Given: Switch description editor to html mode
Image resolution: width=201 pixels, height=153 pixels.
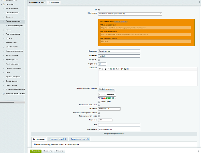Looking at the screenshot, I should tap(118, 69).
